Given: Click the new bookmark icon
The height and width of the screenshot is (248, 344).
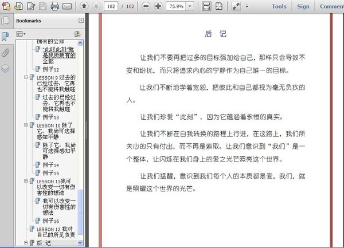Looking at the screenshot, I should click(x=77, y=34).
